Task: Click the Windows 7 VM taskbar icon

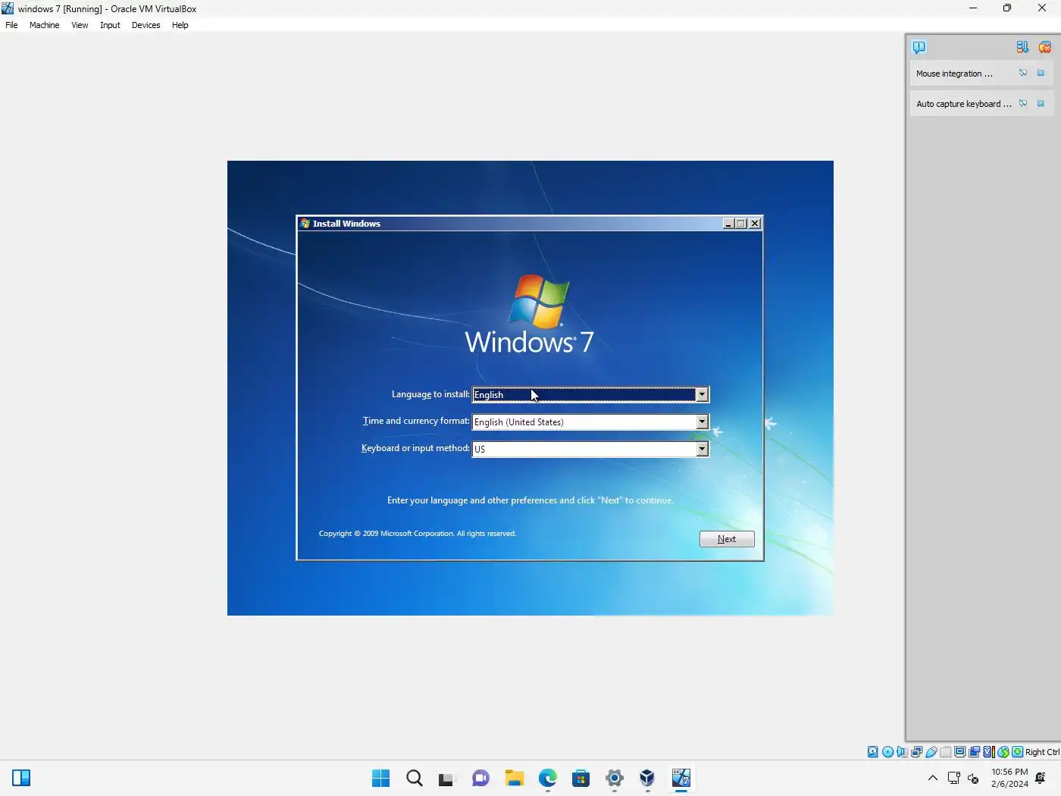Action: (x=681, y=778)
